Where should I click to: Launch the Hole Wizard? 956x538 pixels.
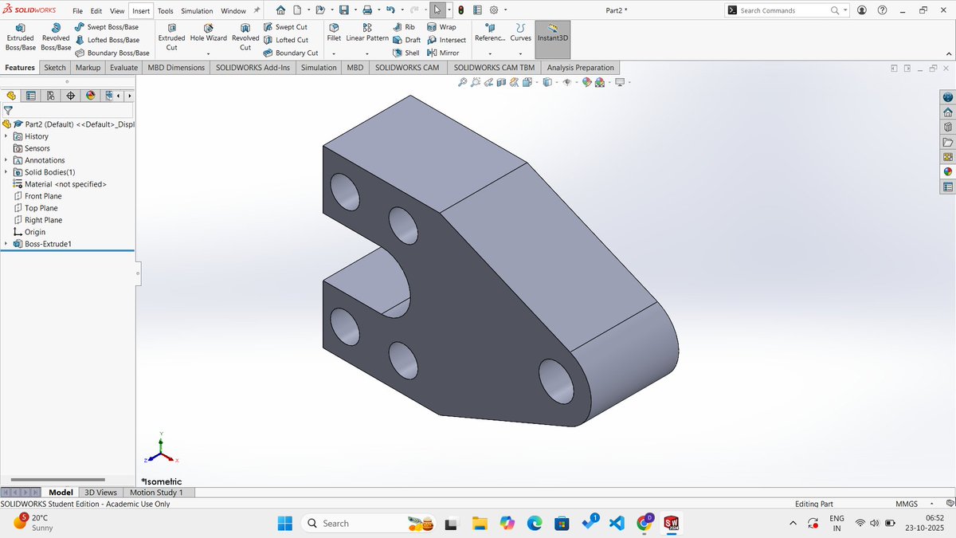click(208, 33)
